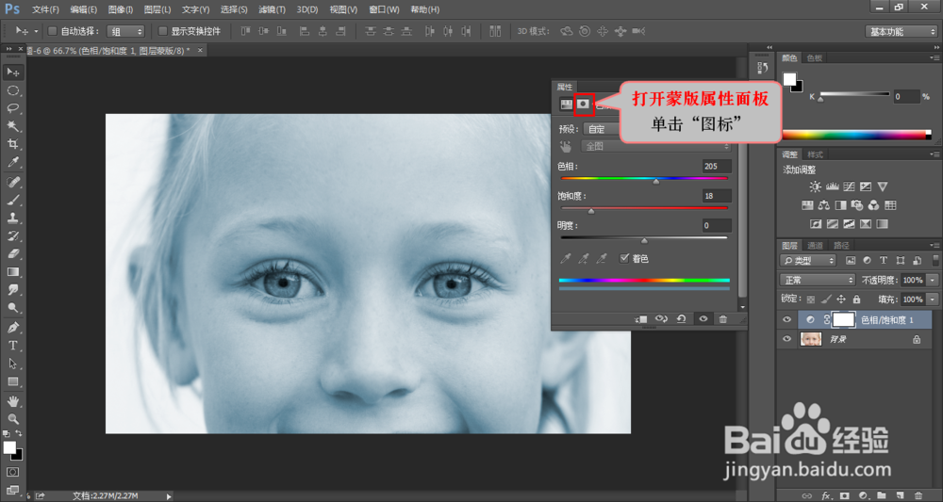This screenshot has height=502, width=943.
Task: Select the Hue/Saturation 1 layer mask thumbnail
Action: point(843,320)
